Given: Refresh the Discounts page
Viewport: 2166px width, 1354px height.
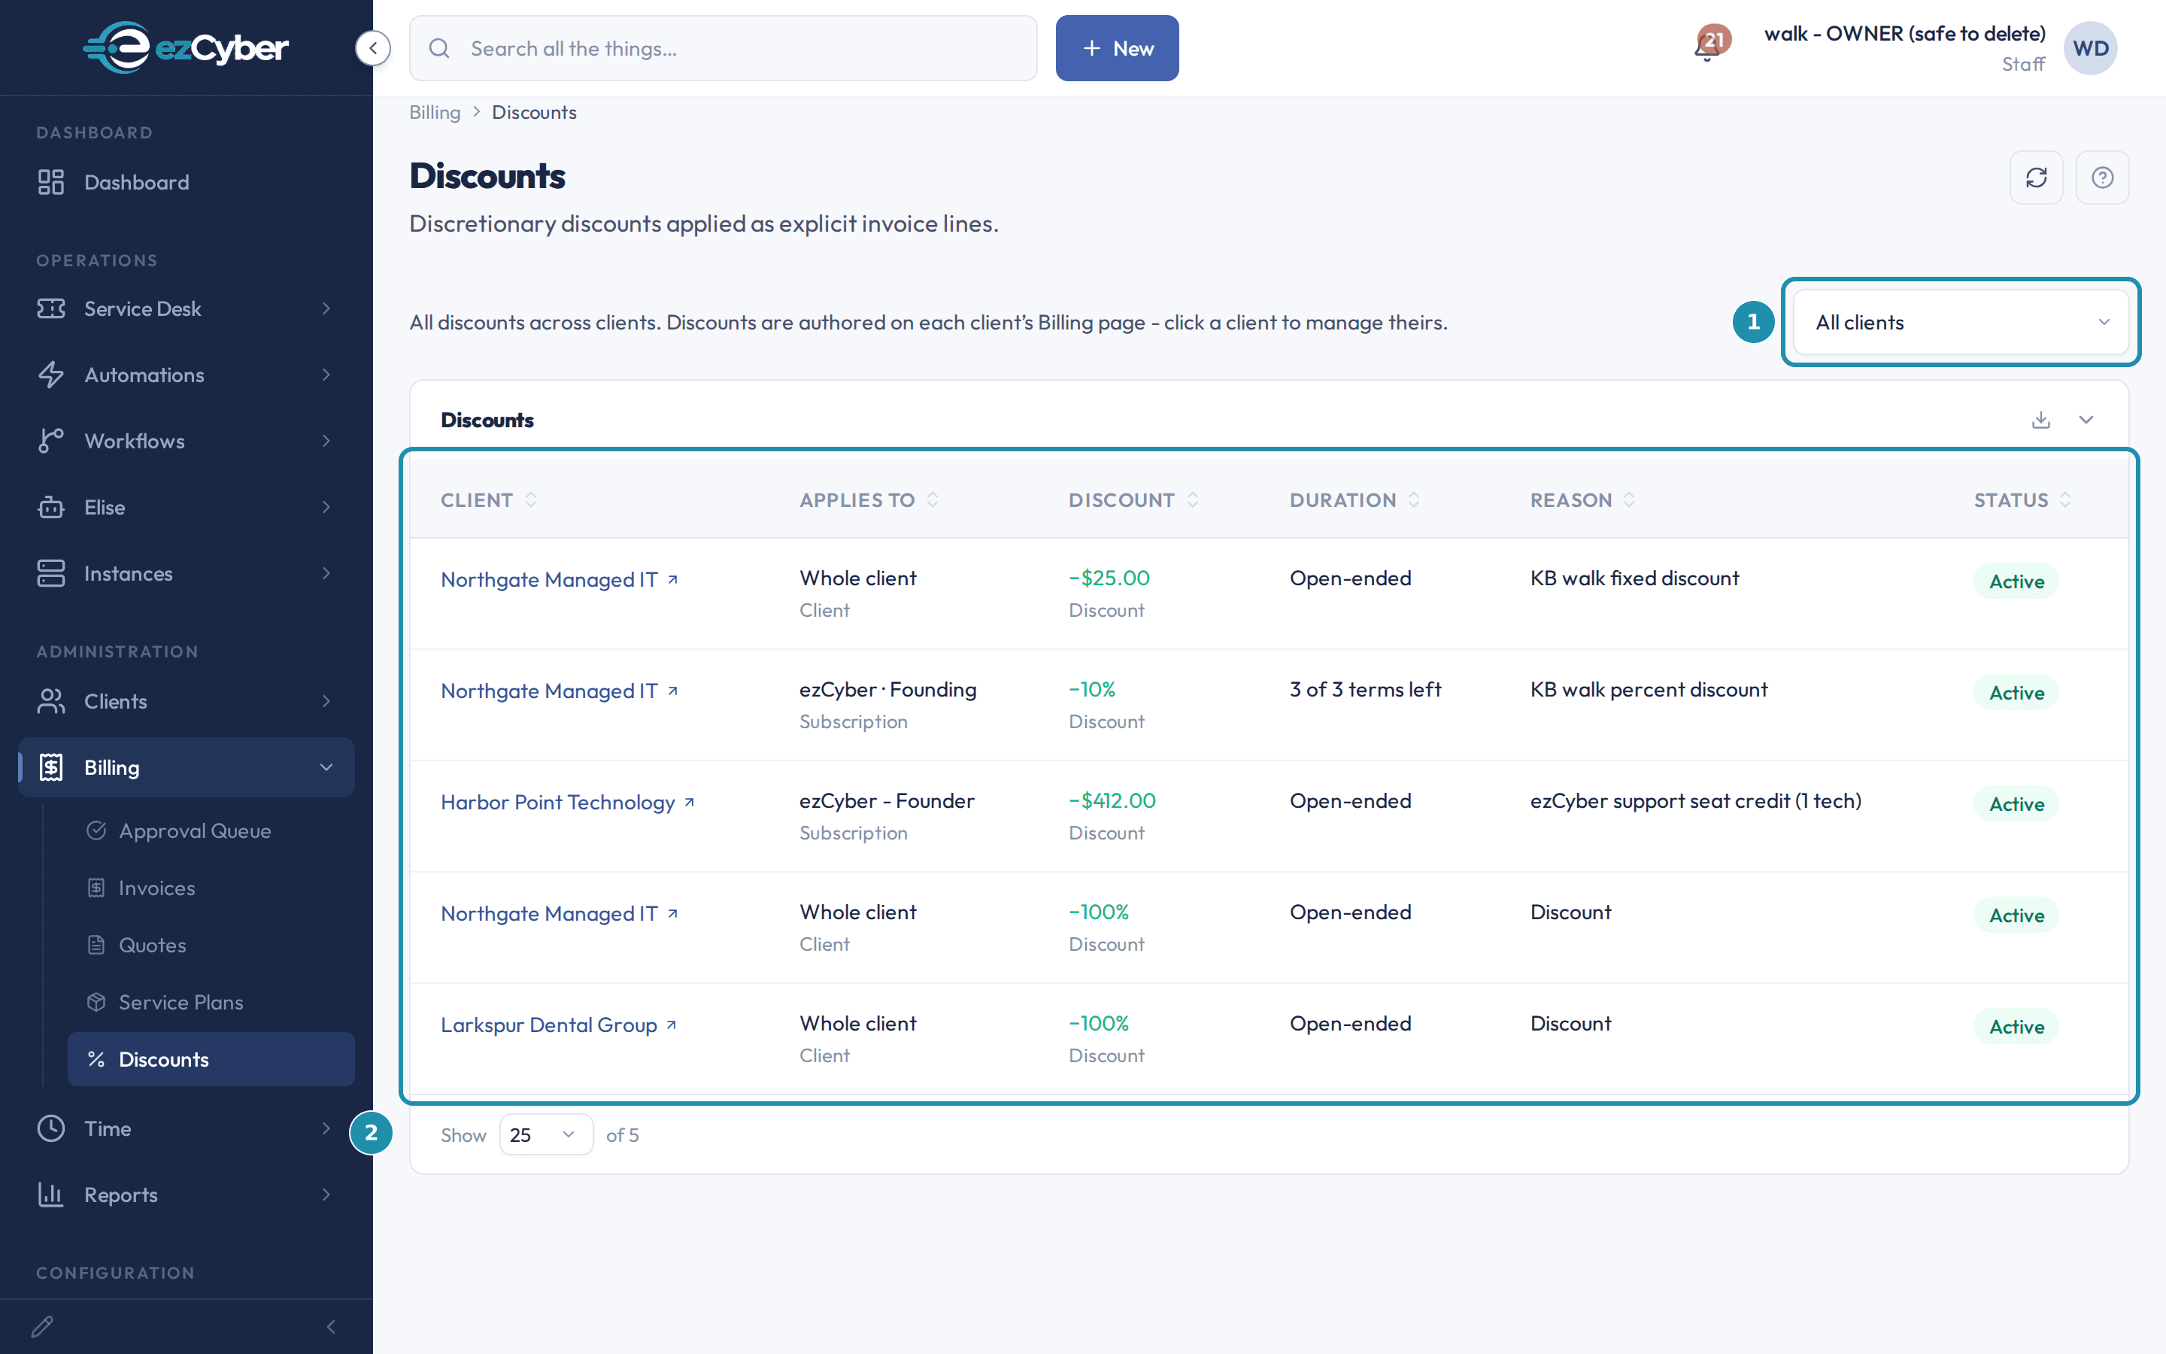Looking at the screenshot, I should coord(2036,178).
